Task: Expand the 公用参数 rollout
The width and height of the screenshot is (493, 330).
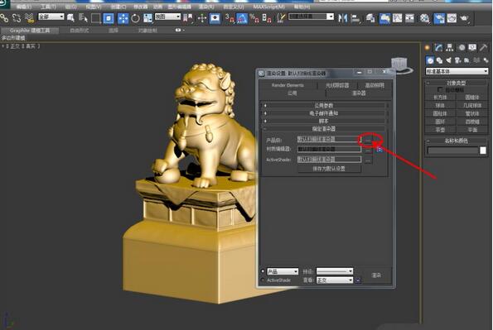Action: (324, 106)
